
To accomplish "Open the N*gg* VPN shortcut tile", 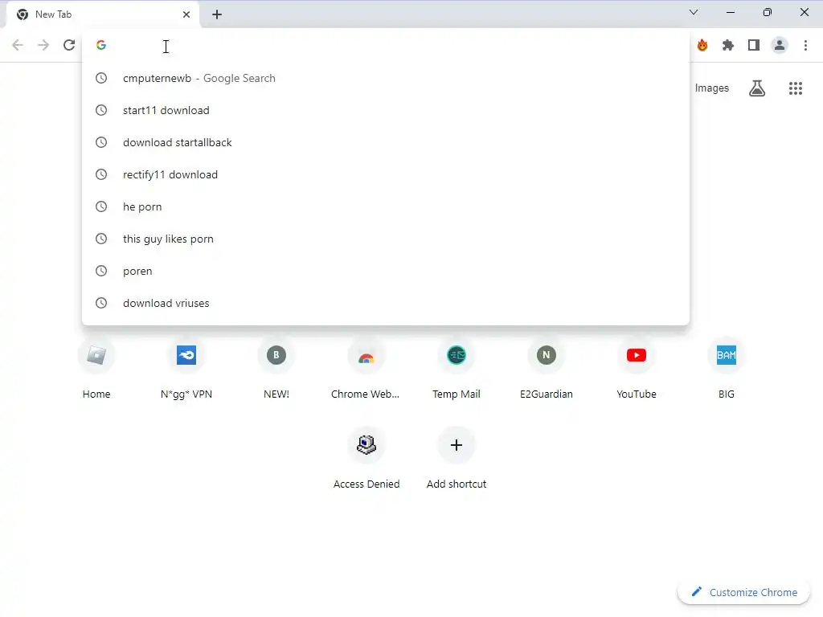I will [x=186, y=369].
